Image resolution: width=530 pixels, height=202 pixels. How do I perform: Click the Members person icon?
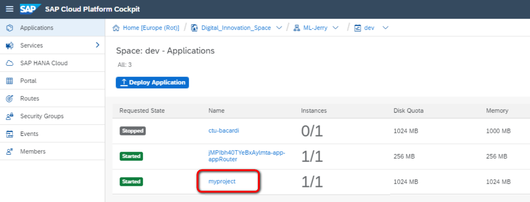click(10, 152)
